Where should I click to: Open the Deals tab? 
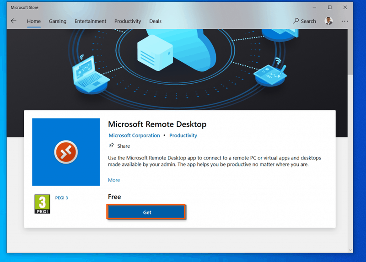155,21
